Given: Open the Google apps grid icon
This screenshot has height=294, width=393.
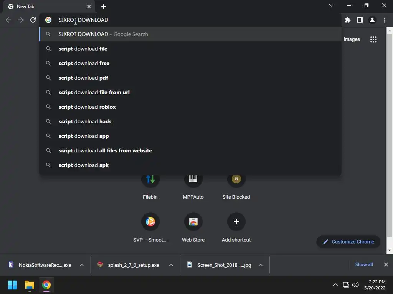Looking at the screenshot, I should pos(373,39).
